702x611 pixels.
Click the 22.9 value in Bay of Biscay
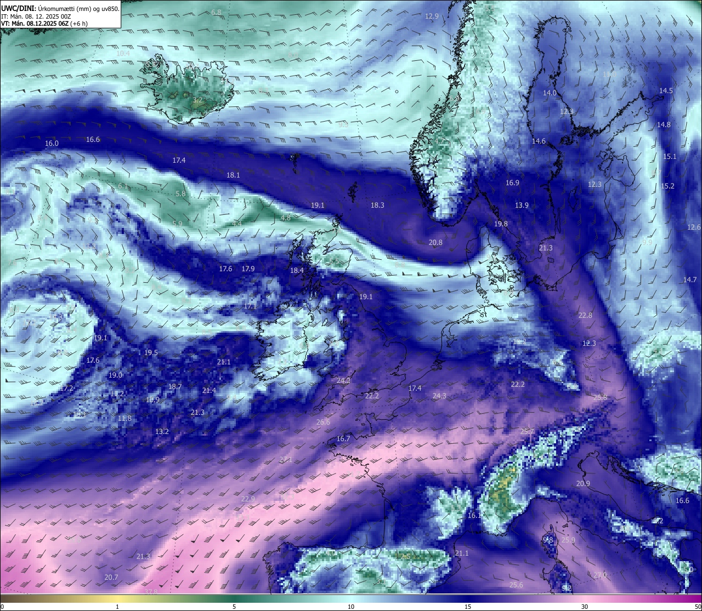pyautogui.click(x=248, y=499)
